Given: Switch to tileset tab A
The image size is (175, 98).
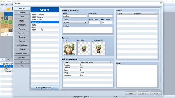Looking at the screenshot, I should click(3, 60).
